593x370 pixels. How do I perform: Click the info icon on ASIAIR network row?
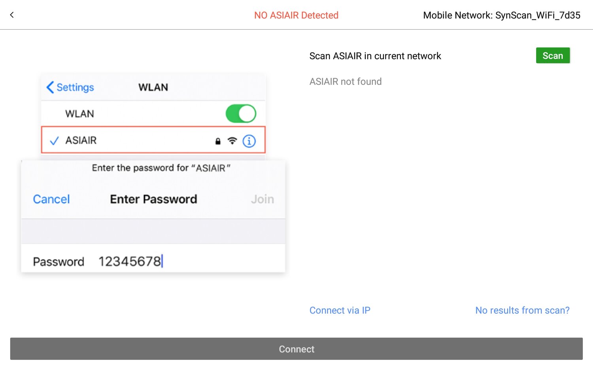249,141
